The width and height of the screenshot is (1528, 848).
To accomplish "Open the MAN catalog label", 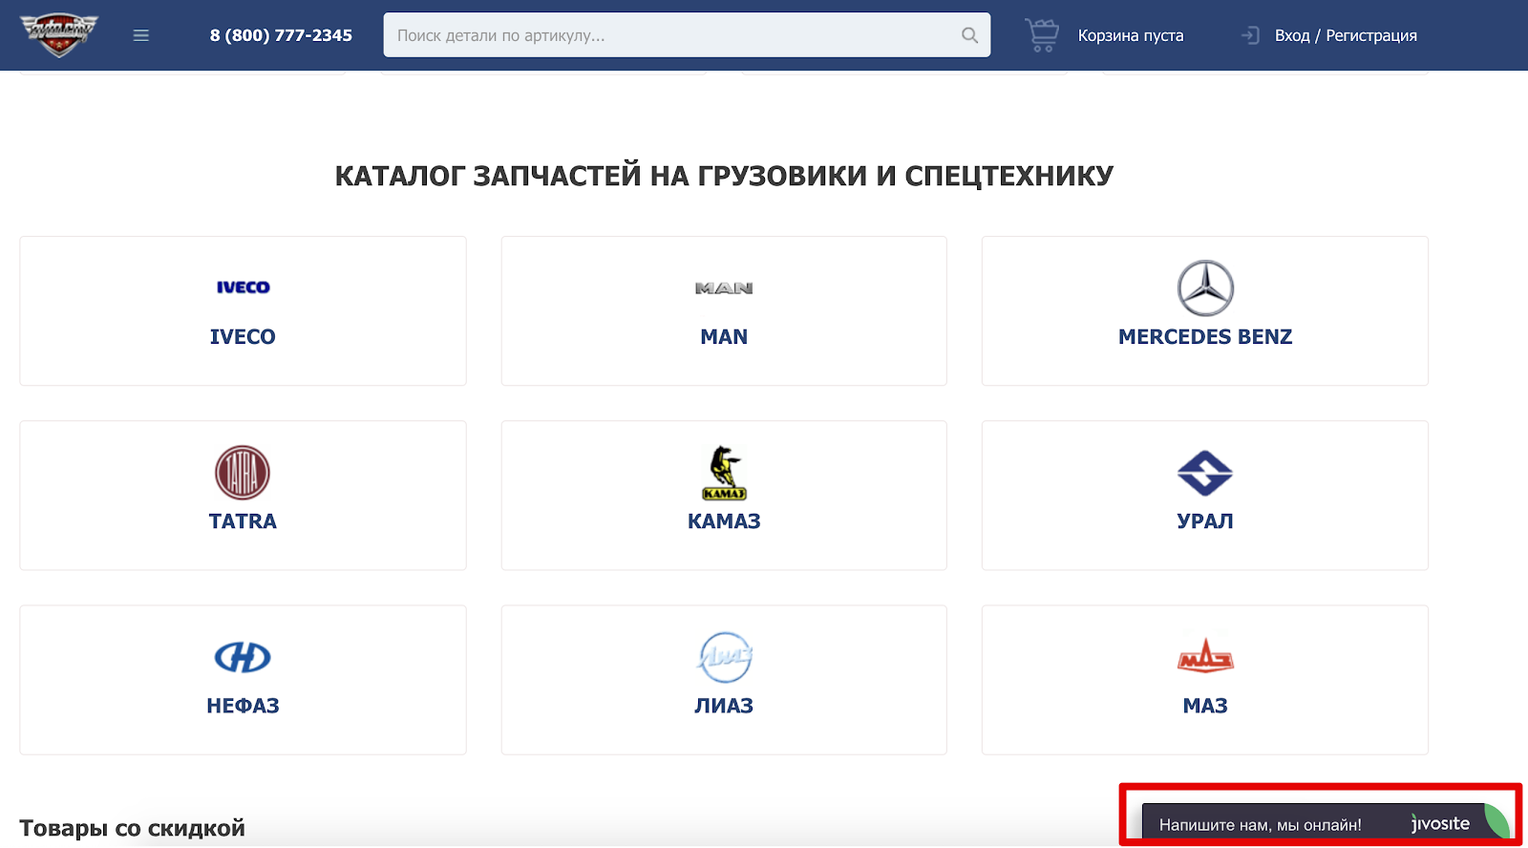I will point(724,337).
